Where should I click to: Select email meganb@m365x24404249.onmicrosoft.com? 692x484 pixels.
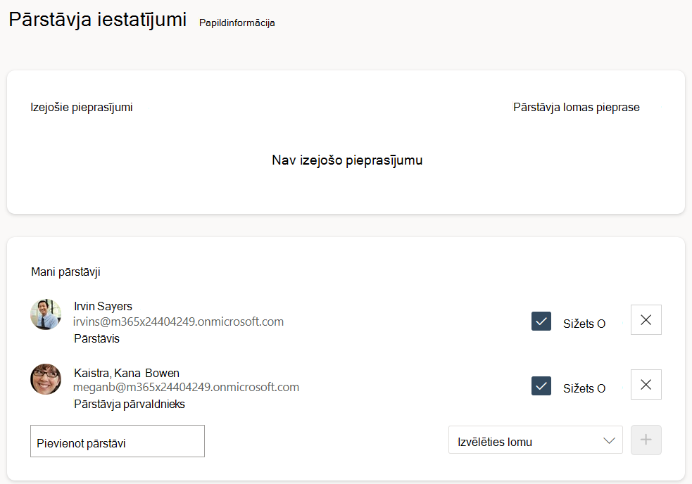click(x=187, y=387)
